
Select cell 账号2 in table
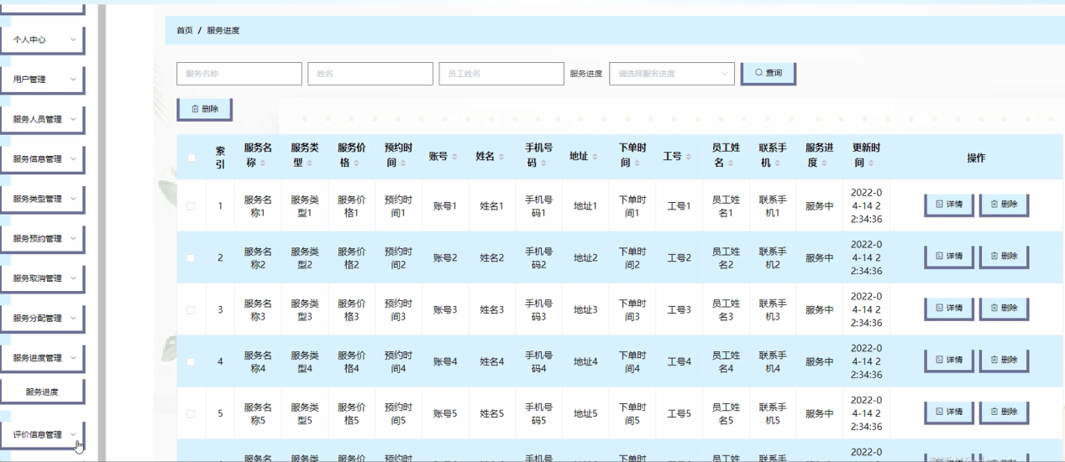445,258
